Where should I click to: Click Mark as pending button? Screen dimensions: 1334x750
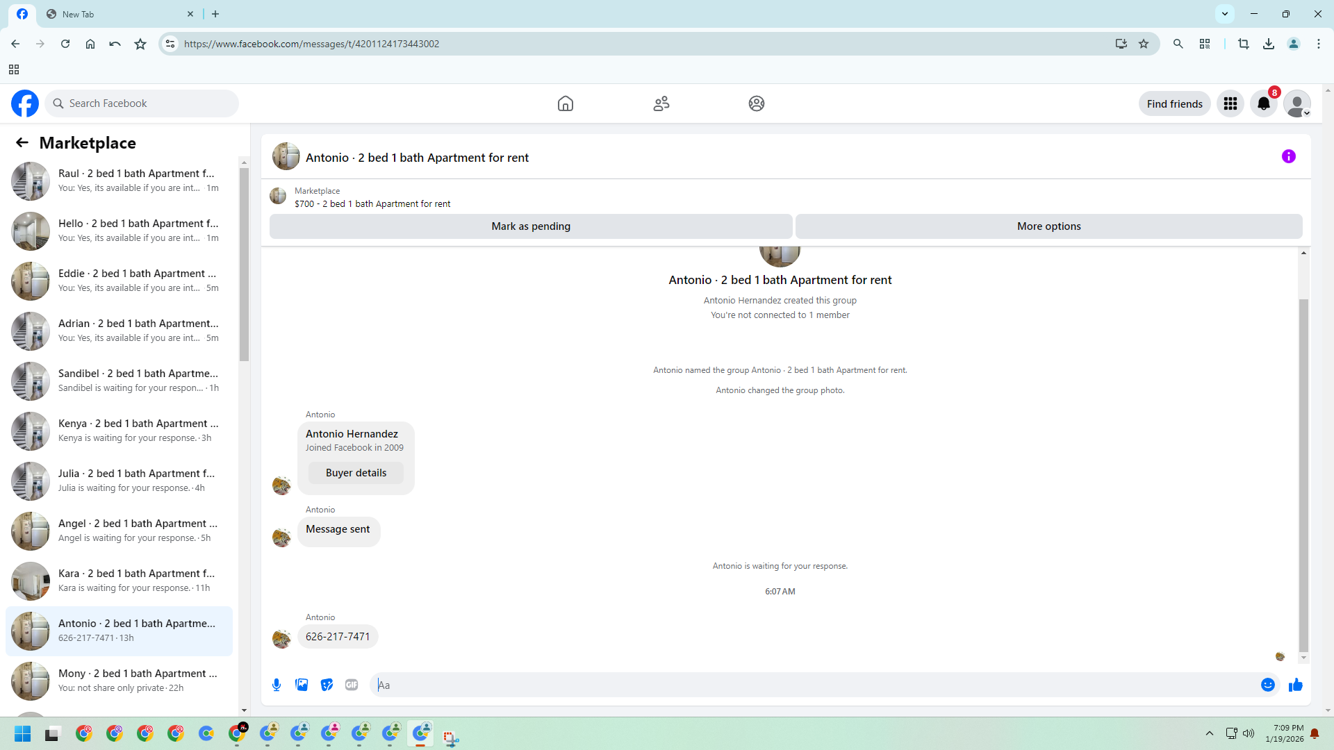530,226
